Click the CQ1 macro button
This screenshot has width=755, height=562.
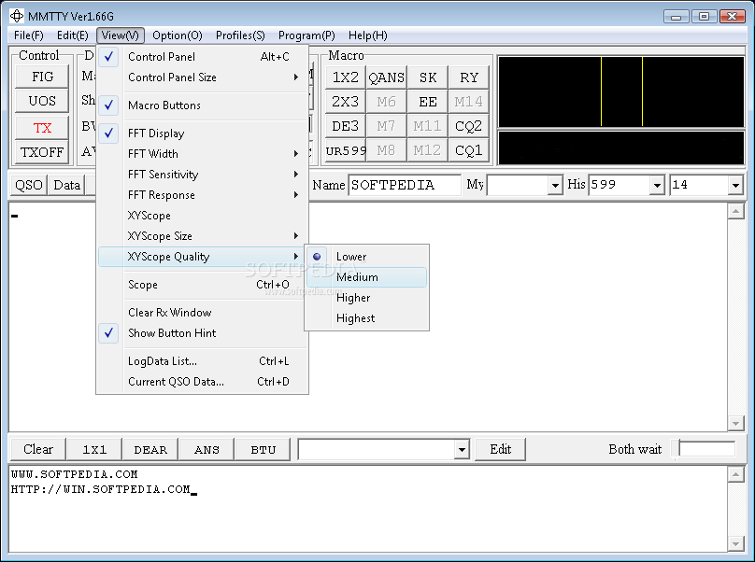pos(468,150)
